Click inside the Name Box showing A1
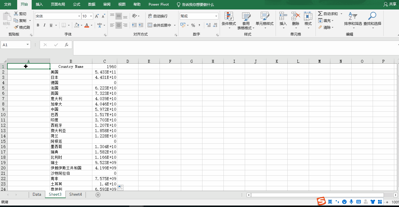 (x=13, y=44)
